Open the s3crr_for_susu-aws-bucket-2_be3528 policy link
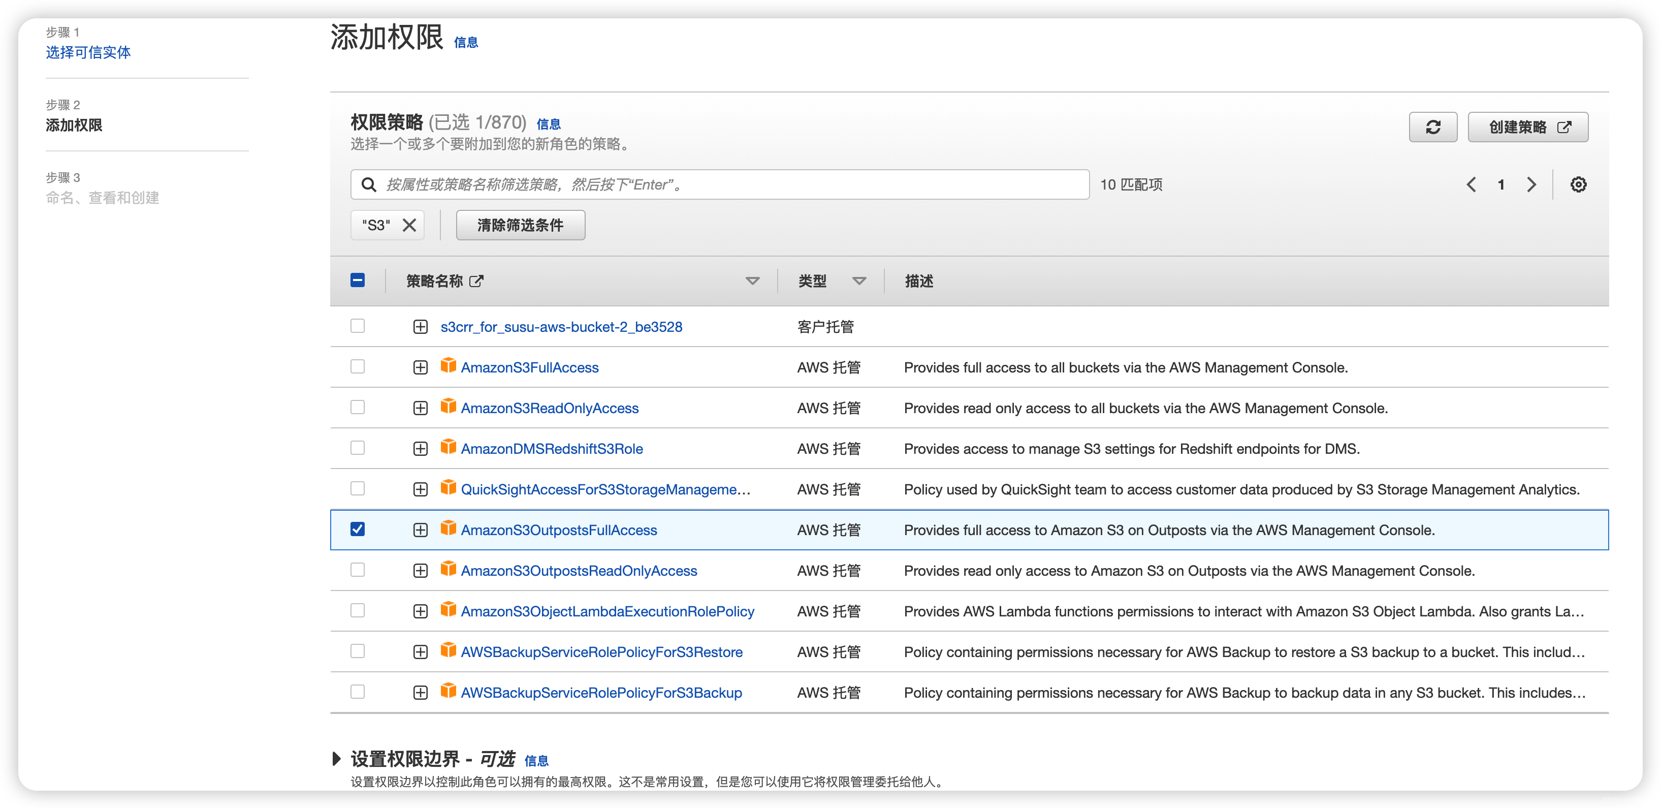1661x809 pixels. (x=561, y=327)
